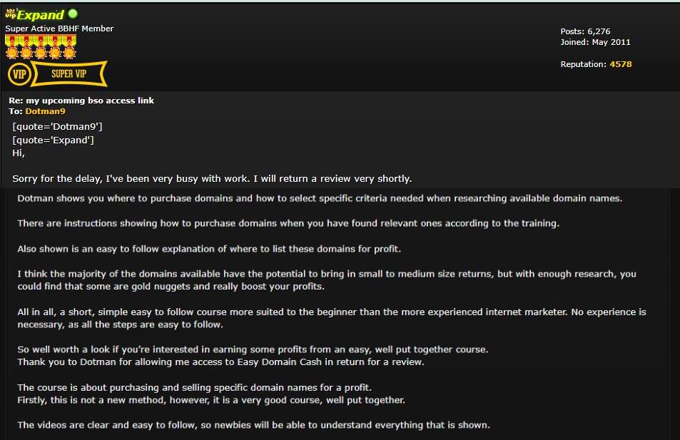Viewport: 680px width, 440px height.
Task: Click the [quote='Dotman9'] tag line
Action: [57, 127]
